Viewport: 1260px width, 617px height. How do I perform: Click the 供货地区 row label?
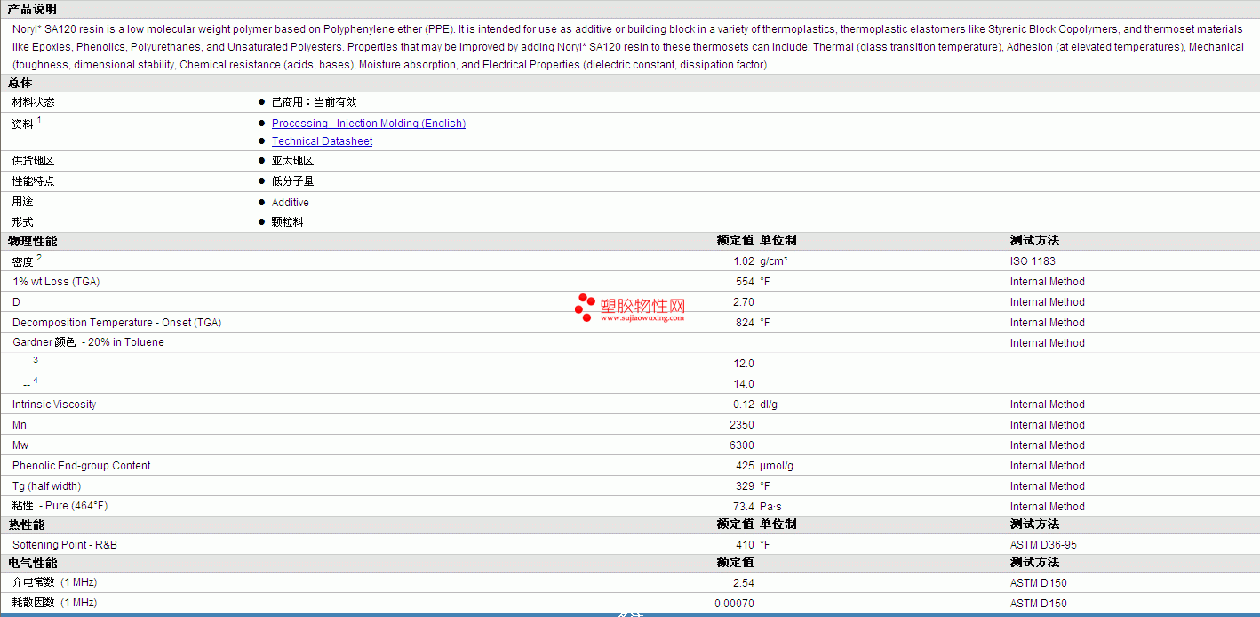34,161
